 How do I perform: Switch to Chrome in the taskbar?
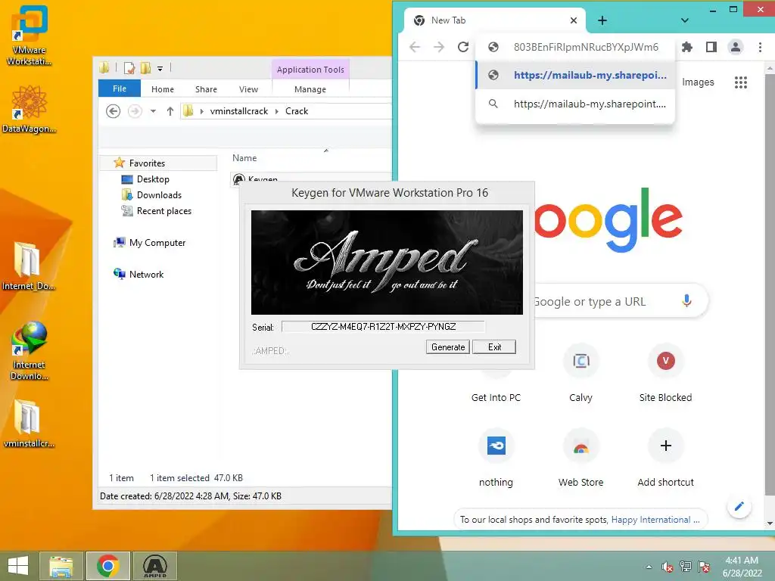pyautogui.click(x=107, y=566)
